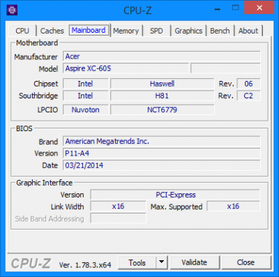
Task: Switch to the CPU tab
Action: tap(22, 31)
